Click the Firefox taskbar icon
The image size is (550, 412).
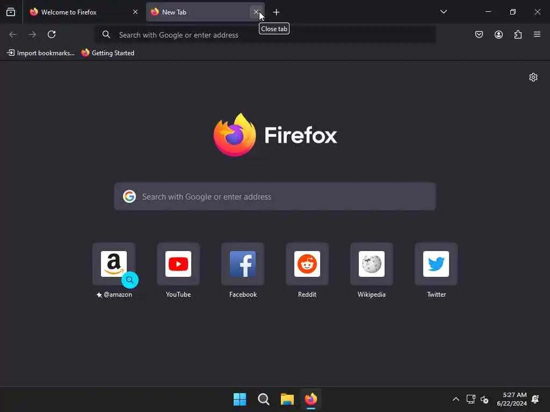click(311, 399)
